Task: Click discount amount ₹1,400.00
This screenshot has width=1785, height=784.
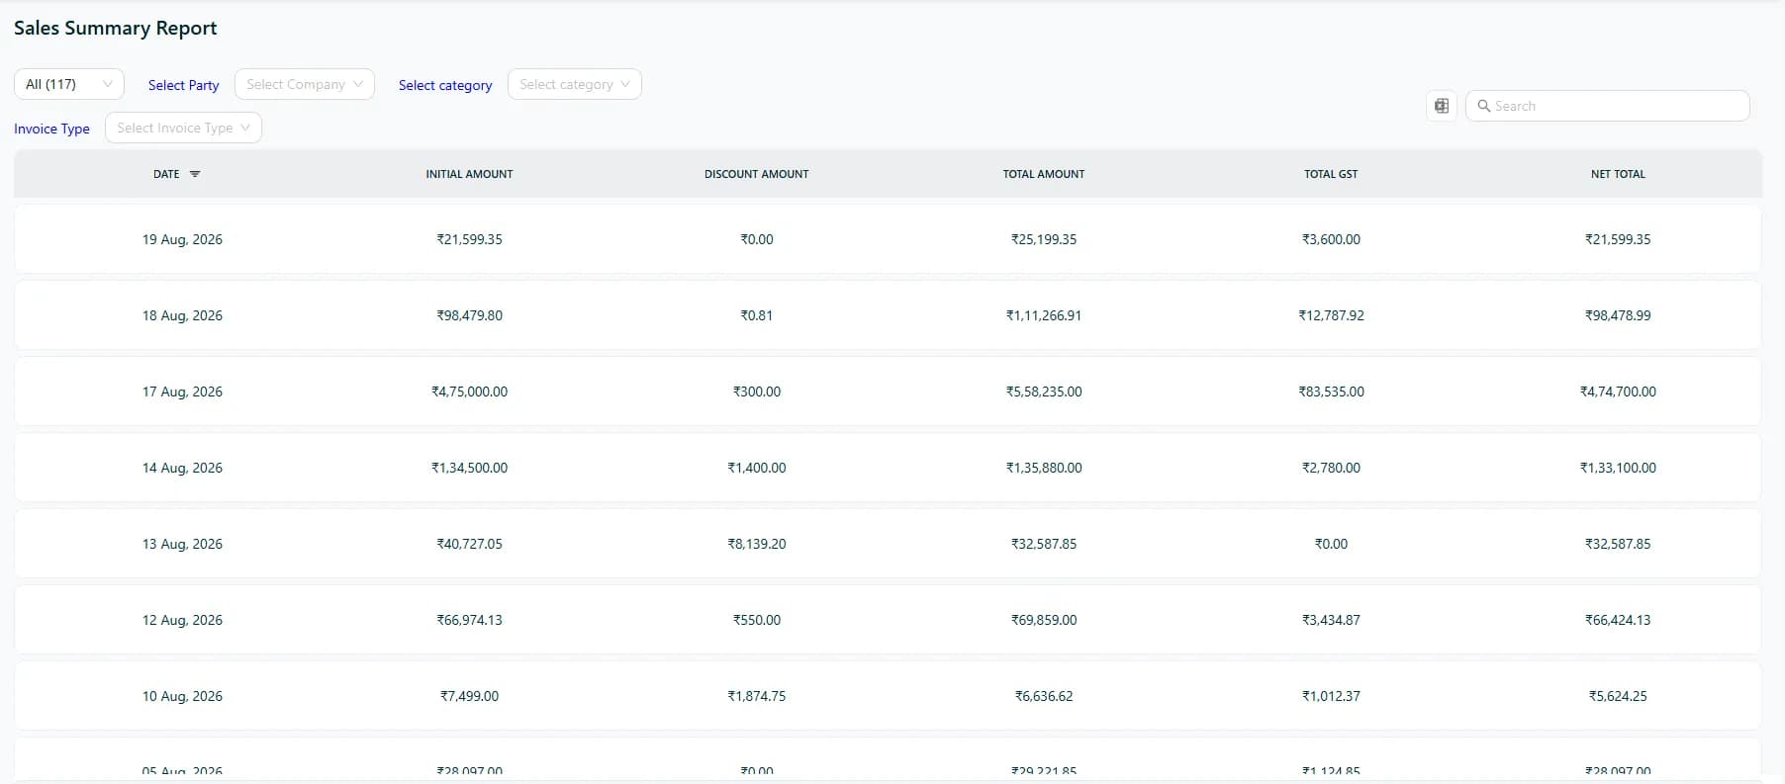Action: point(757,468)
